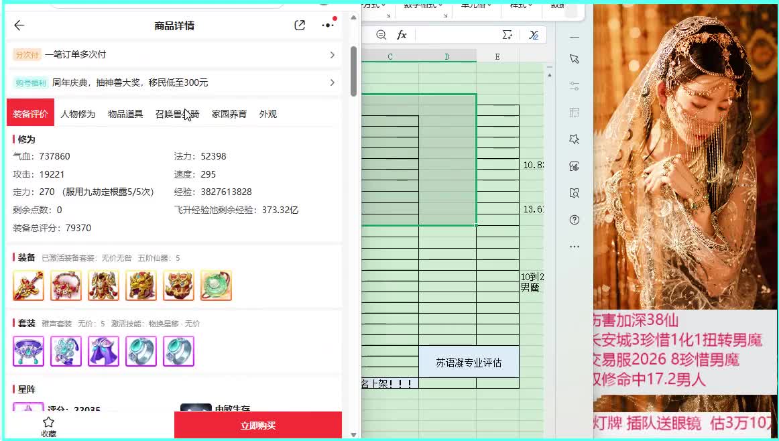
Task: Open the 单元格 dropdown in ribbon
Action: (x=476, y=5)
